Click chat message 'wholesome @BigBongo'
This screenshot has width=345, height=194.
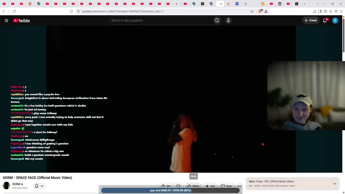point(40,140)
